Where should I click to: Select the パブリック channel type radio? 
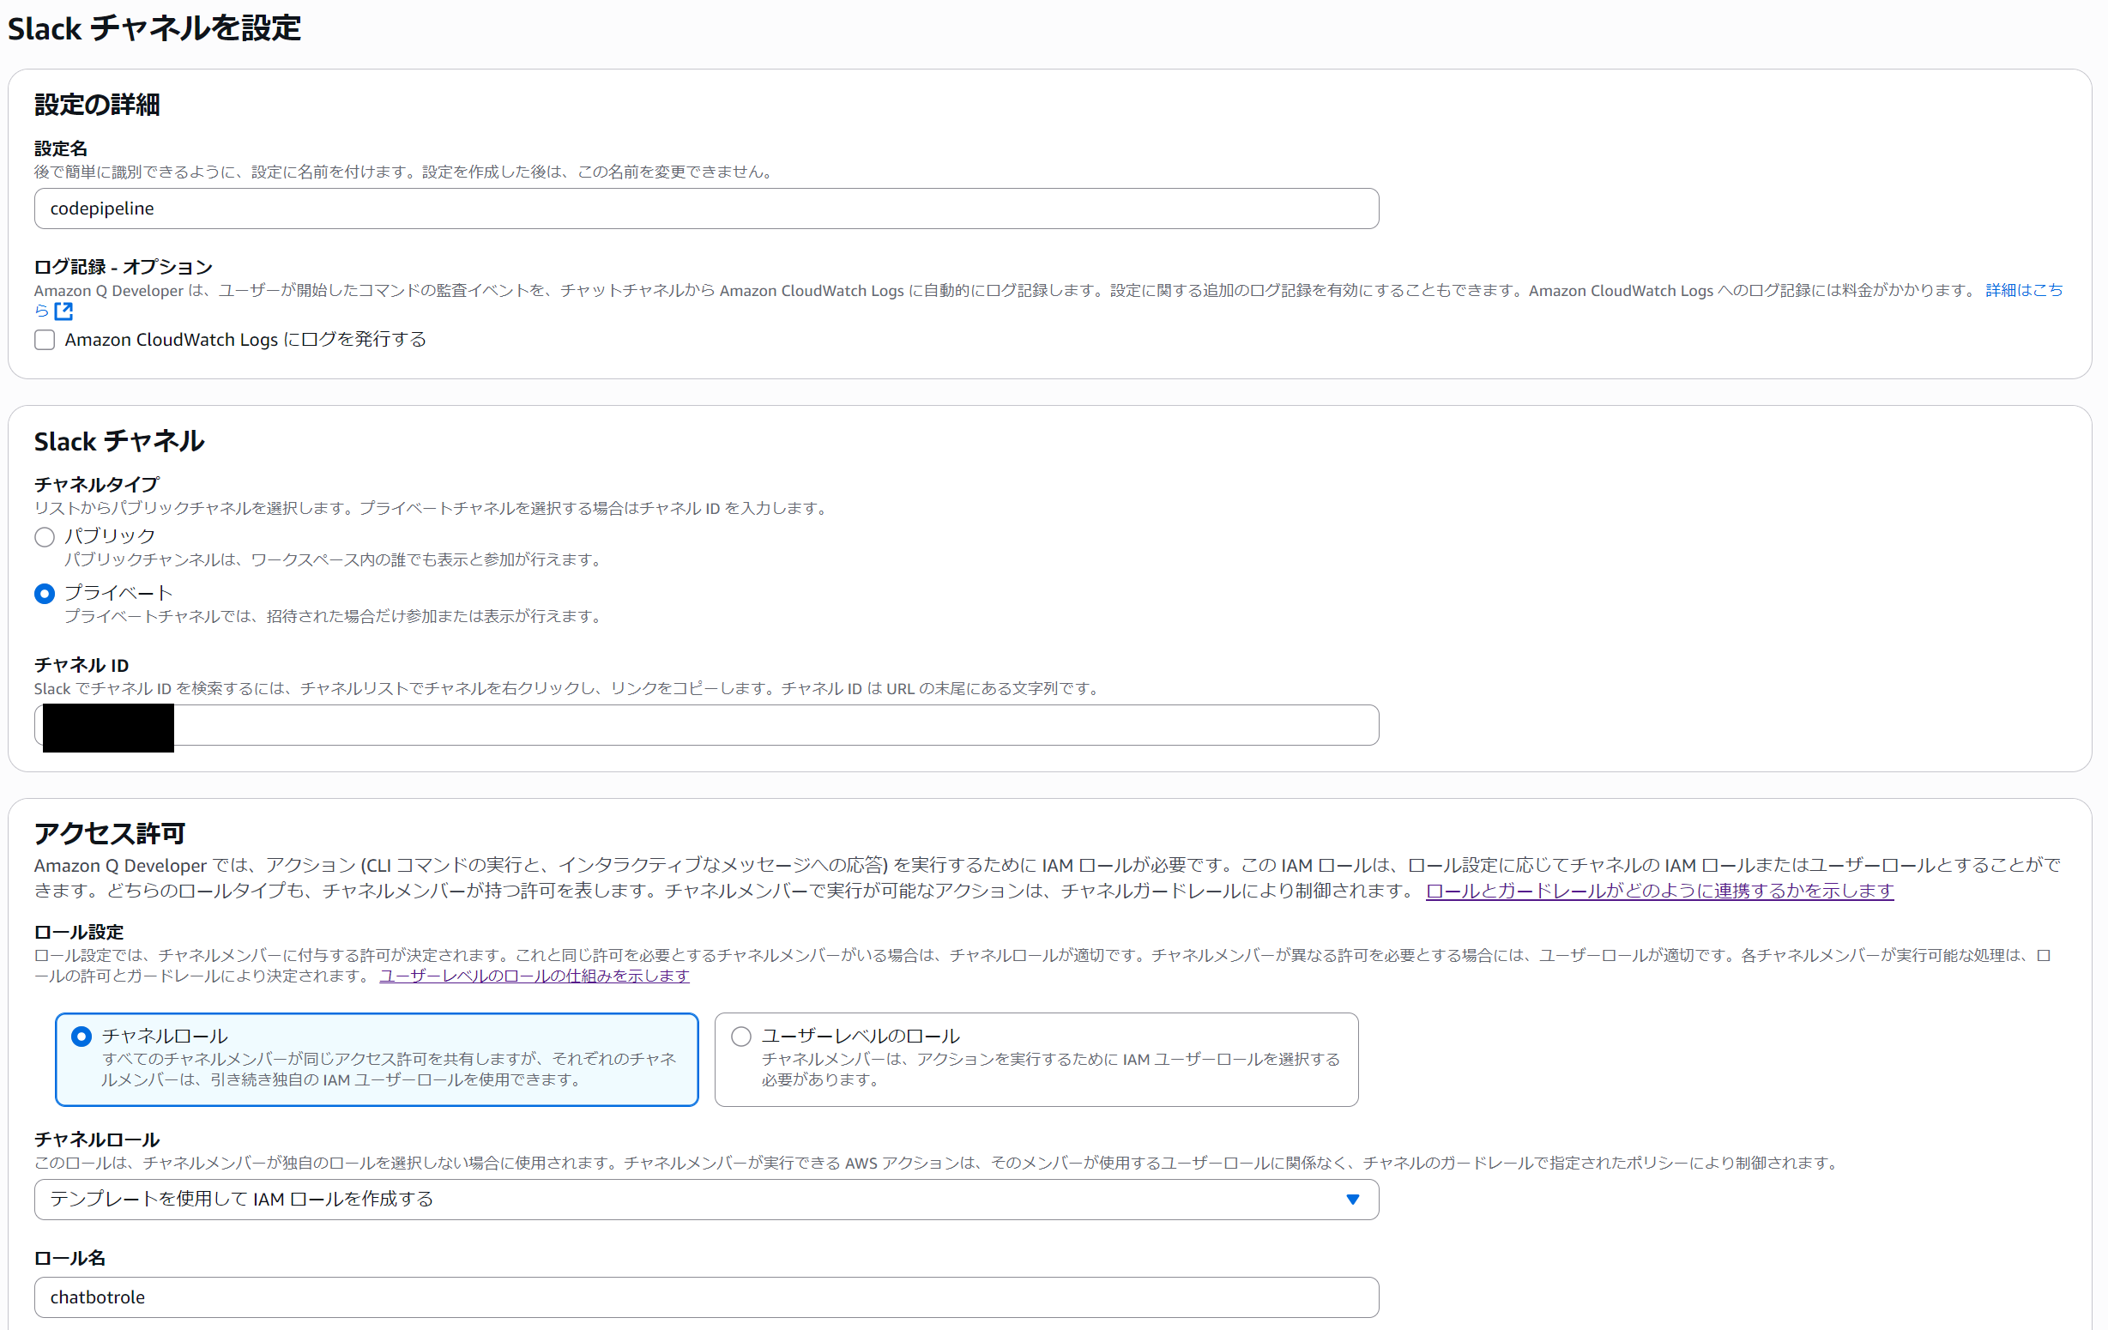tap(45, 537)
